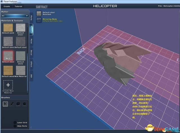Image resolution: width=180 pixels, height=133 pixels.
Task: Select the sphere brush tool
Action: (24, 104)
